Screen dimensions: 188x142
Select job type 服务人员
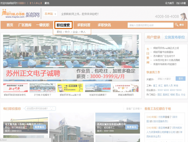[x=168, y=86]
